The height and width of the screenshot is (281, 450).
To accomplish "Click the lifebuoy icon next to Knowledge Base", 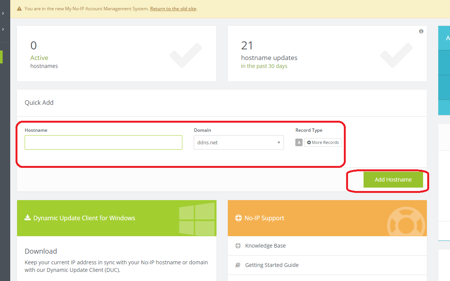I will [x=238, y=246].
